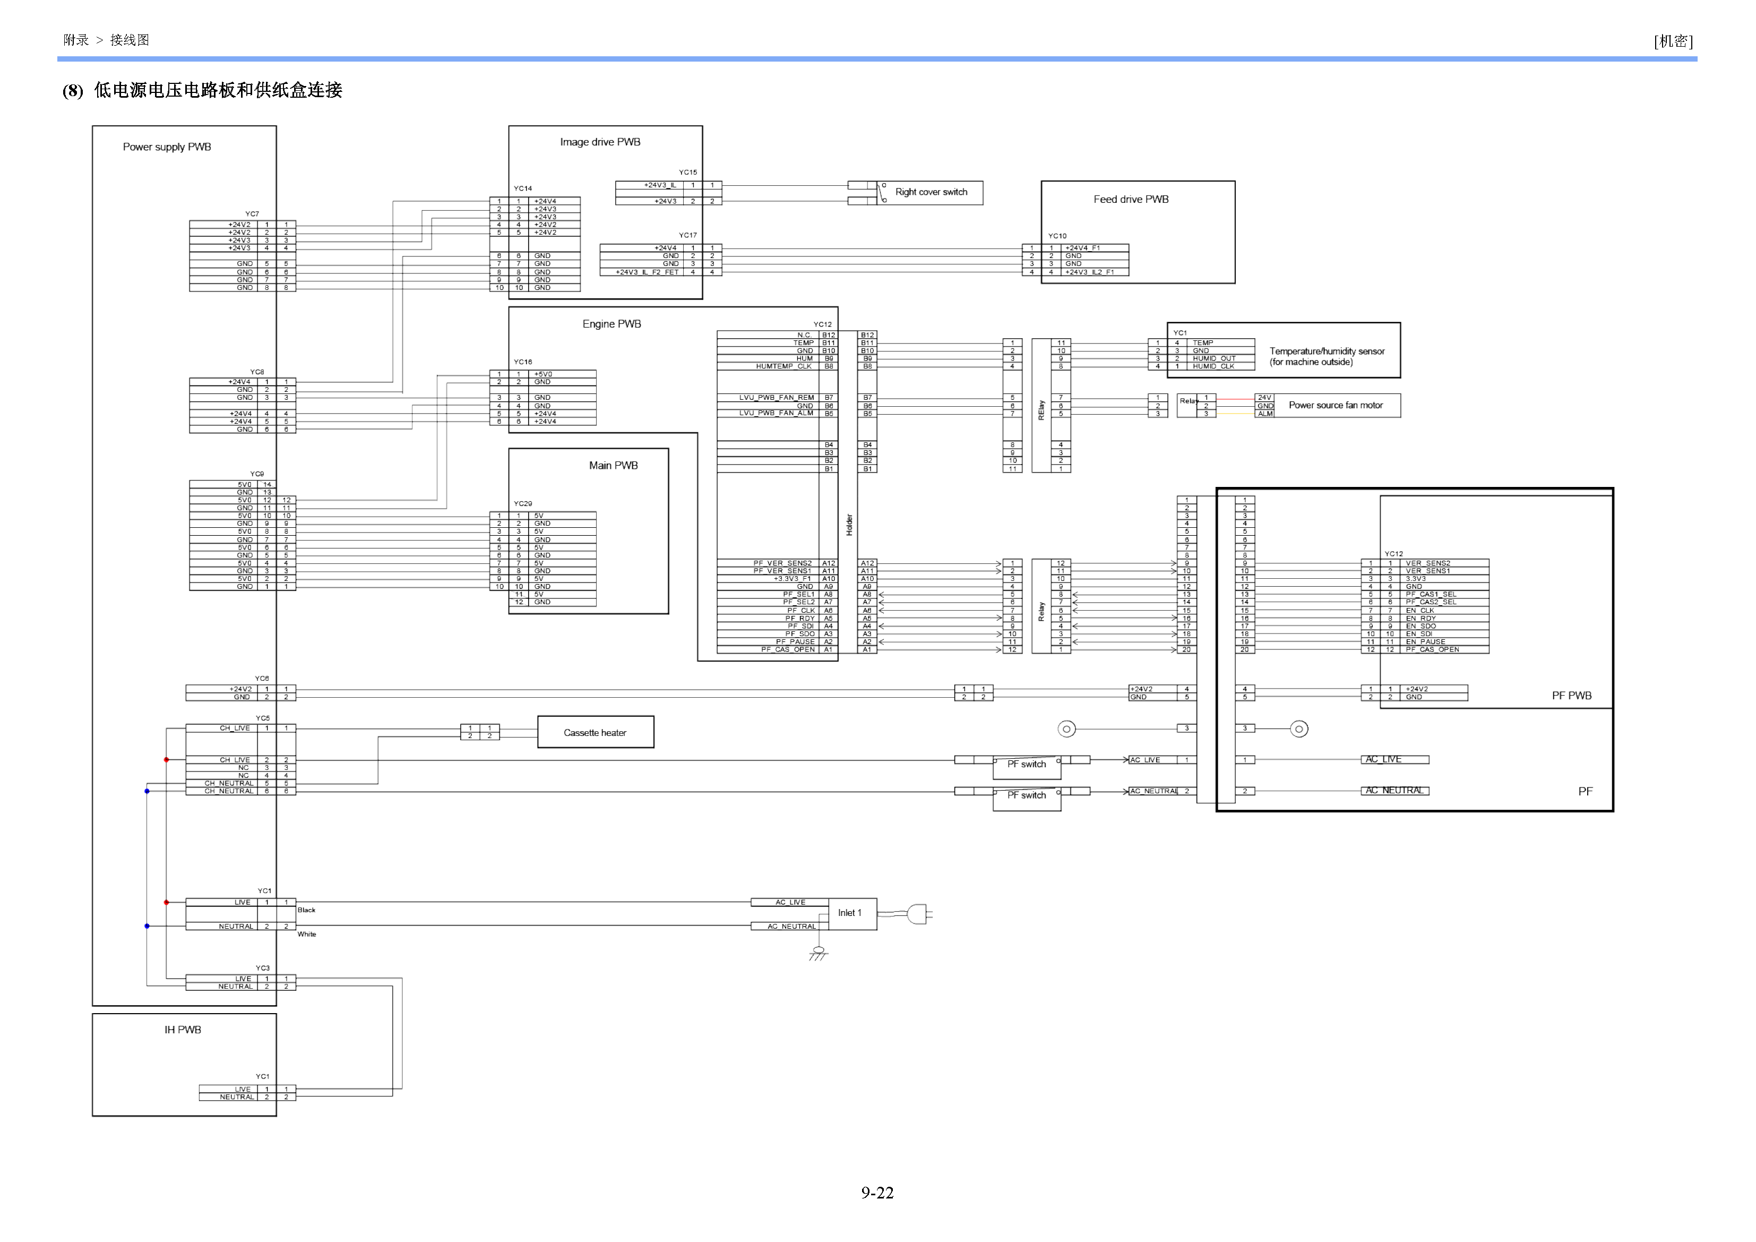Select the Engine PWB label
This screenshot has height=1242, width=1756.
point(612,324)
